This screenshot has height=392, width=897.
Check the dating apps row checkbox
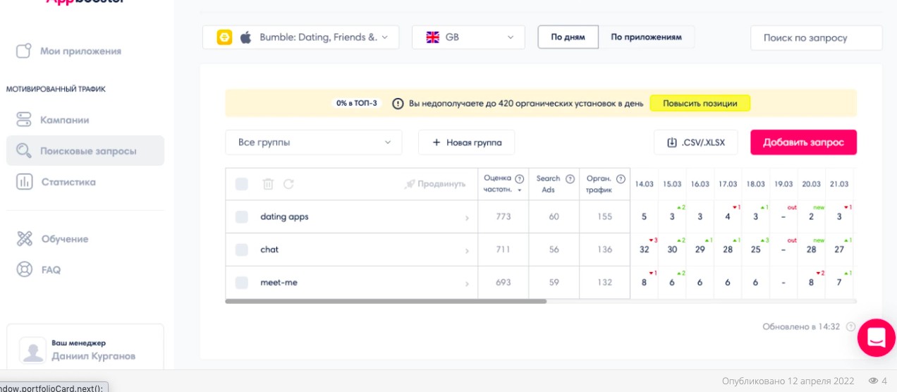[x=242, y=217]
